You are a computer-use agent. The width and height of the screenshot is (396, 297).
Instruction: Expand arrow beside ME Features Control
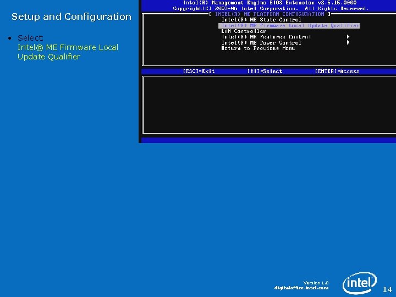348,37
